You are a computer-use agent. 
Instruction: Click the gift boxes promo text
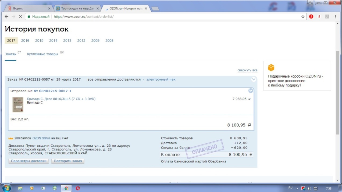point(295,81)
